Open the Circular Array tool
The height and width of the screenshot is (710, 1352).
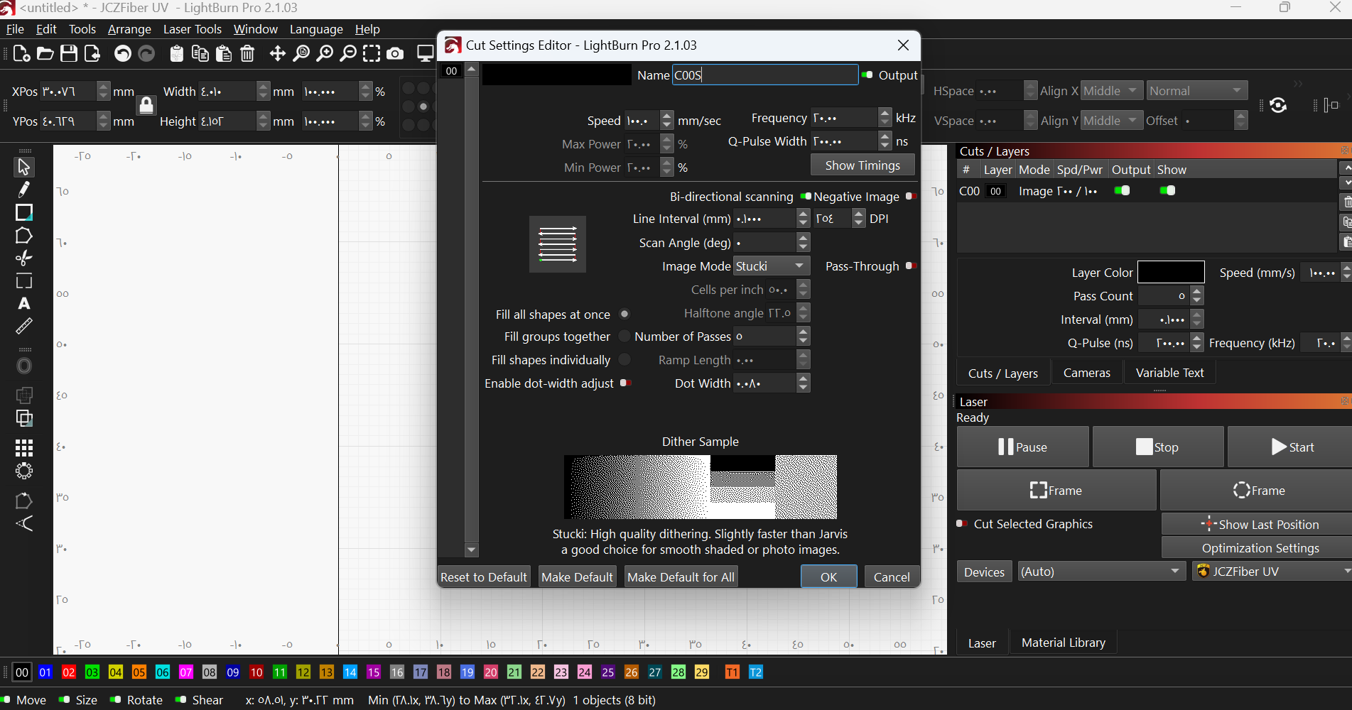tap(24, 471)
